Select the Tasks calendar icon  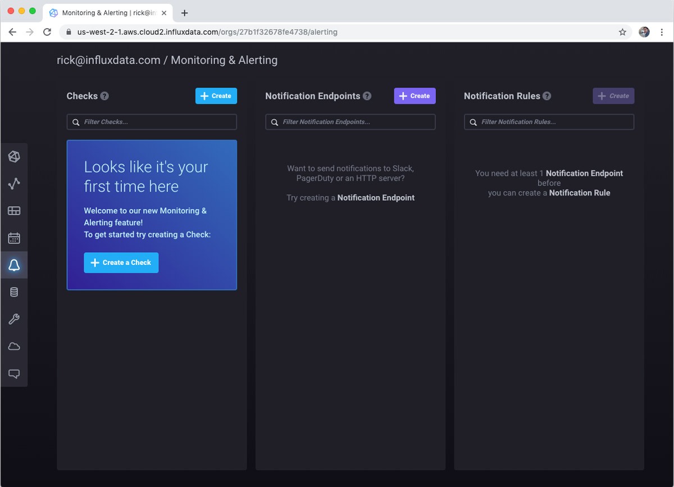pos(14,238)
